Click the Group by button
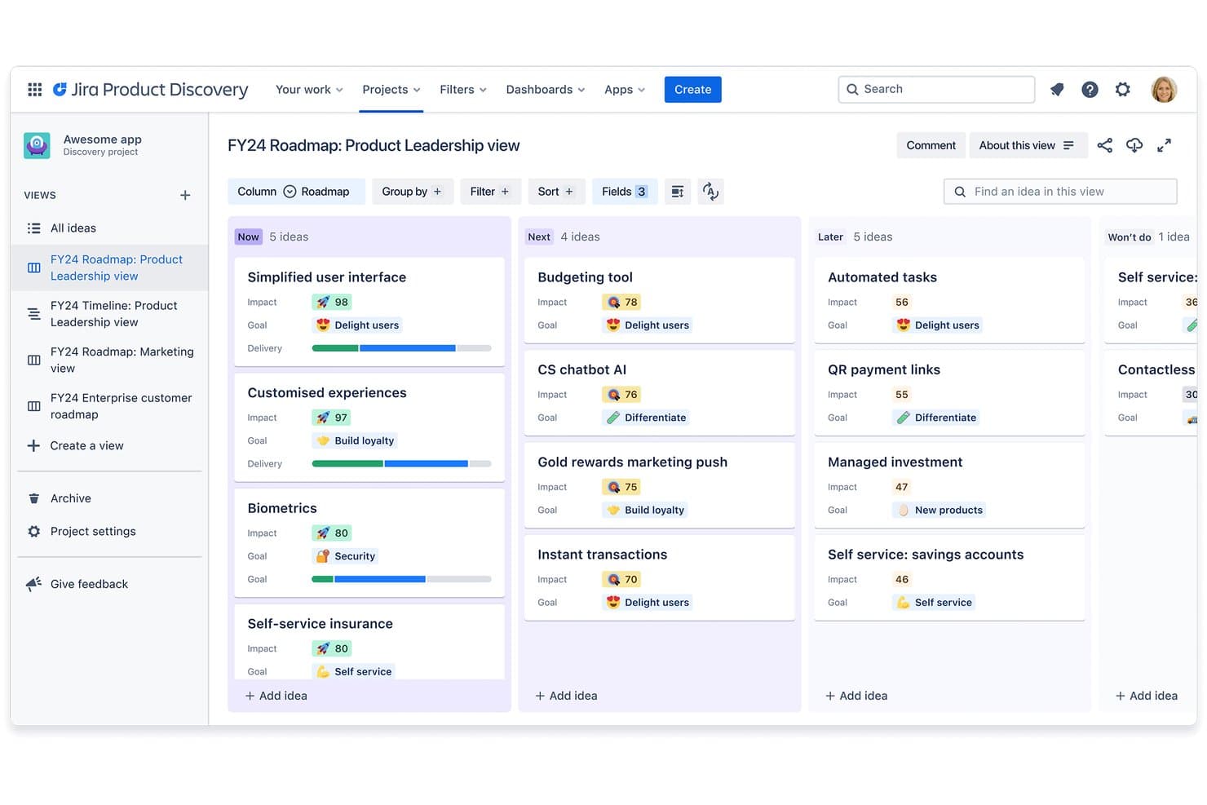Screen dimensions: 1207x805 click(412, 192)
